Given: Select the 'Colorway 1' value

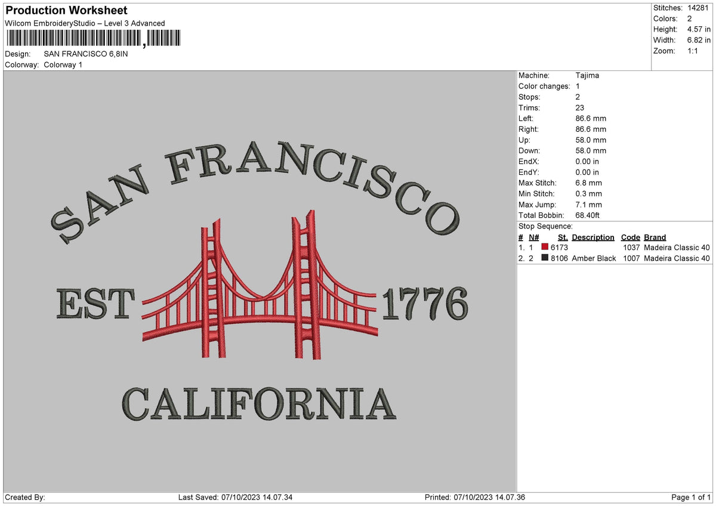Looking at the screenshot, I should (63, 64).
